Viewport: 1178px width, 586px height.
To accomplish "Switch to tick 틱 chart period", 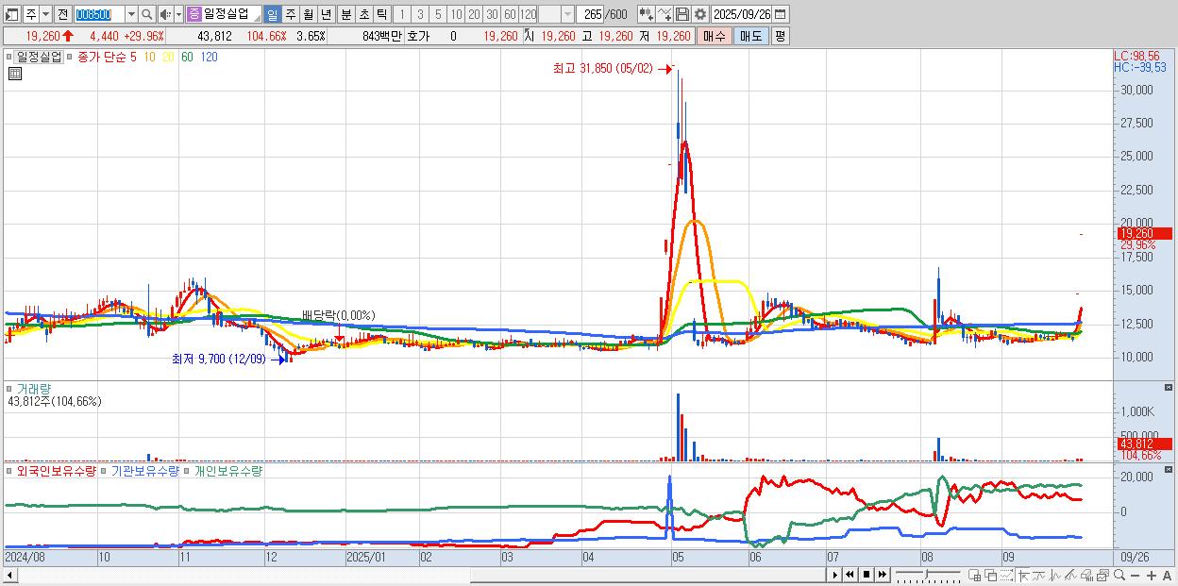I will [381, 14].
